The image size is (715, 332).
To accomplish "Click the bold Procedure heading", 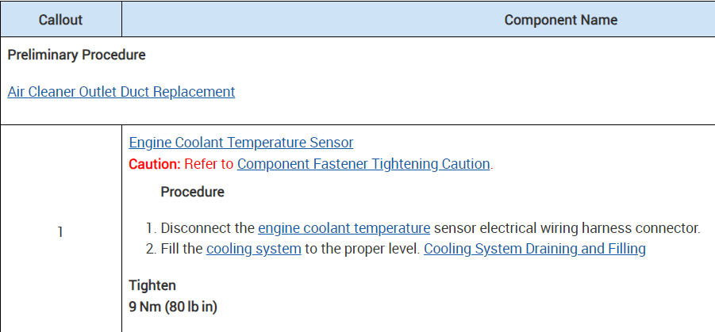I will pyautogui.click(x=192, y=192).
